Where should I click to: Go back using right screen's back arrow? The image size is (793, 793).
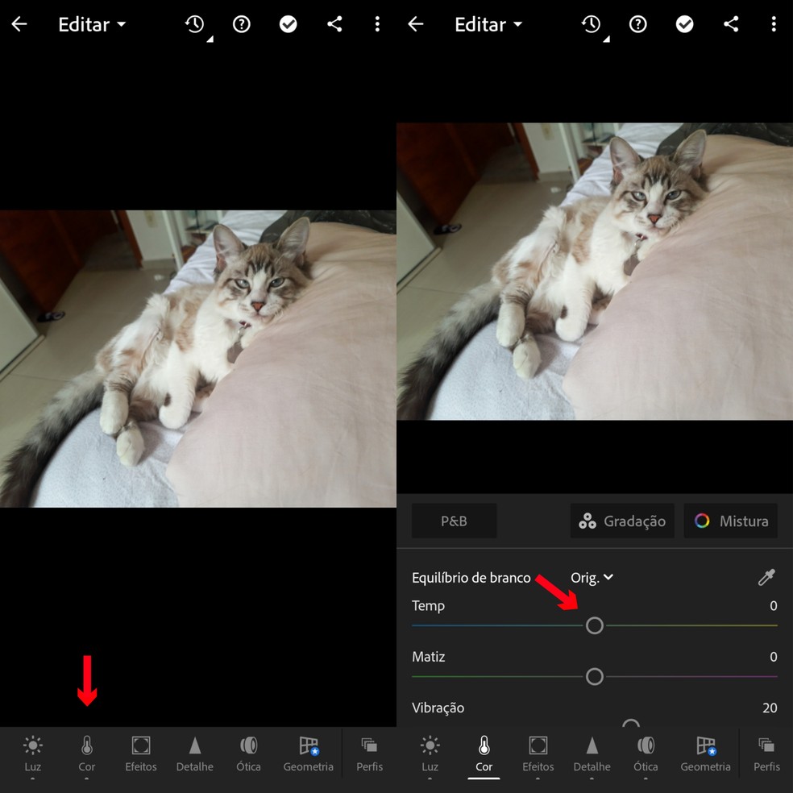click(x=416, y=23)
